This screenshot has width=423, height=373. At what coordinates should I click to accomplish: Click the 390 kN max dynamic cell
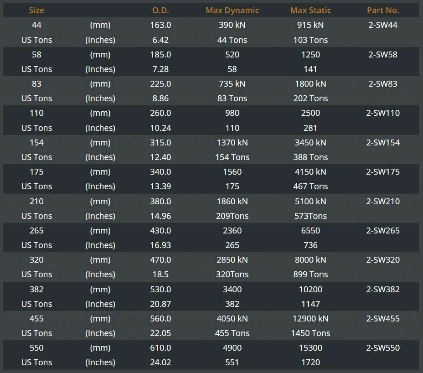(232, 25)
